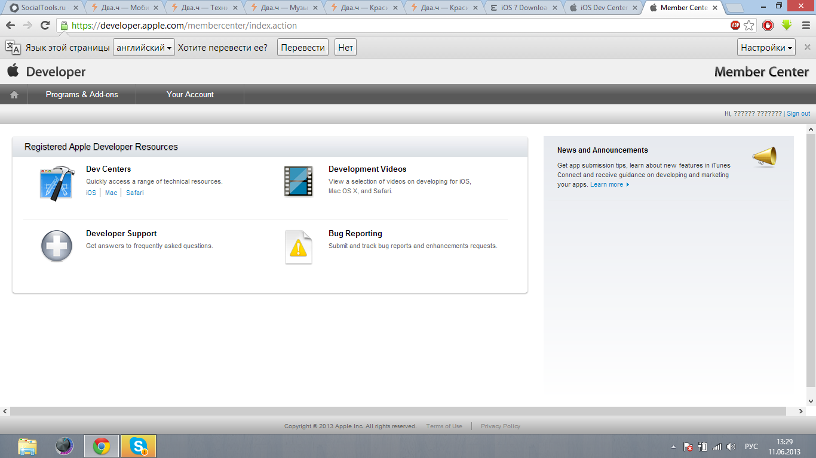Click the translate icon in translation bar
This screenshot has width=816, height=458.
13,47
